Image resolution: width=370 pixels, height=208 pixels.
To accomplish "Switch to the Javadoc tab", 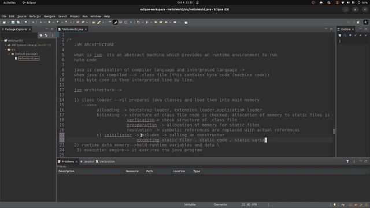I will 87,162.
